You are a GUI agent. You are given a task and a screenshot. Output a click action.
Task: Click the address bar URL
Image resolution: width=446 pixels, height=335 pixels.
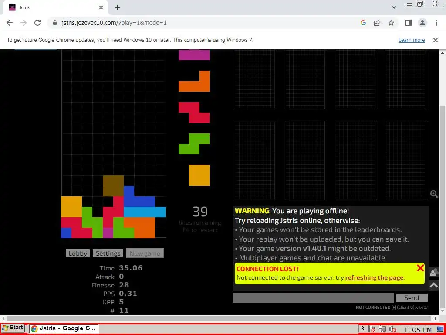114,23
